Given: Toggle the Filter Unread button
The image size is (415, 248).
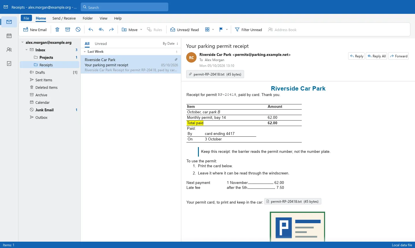Looking at the screenshot, I should (x=248, y=30).
